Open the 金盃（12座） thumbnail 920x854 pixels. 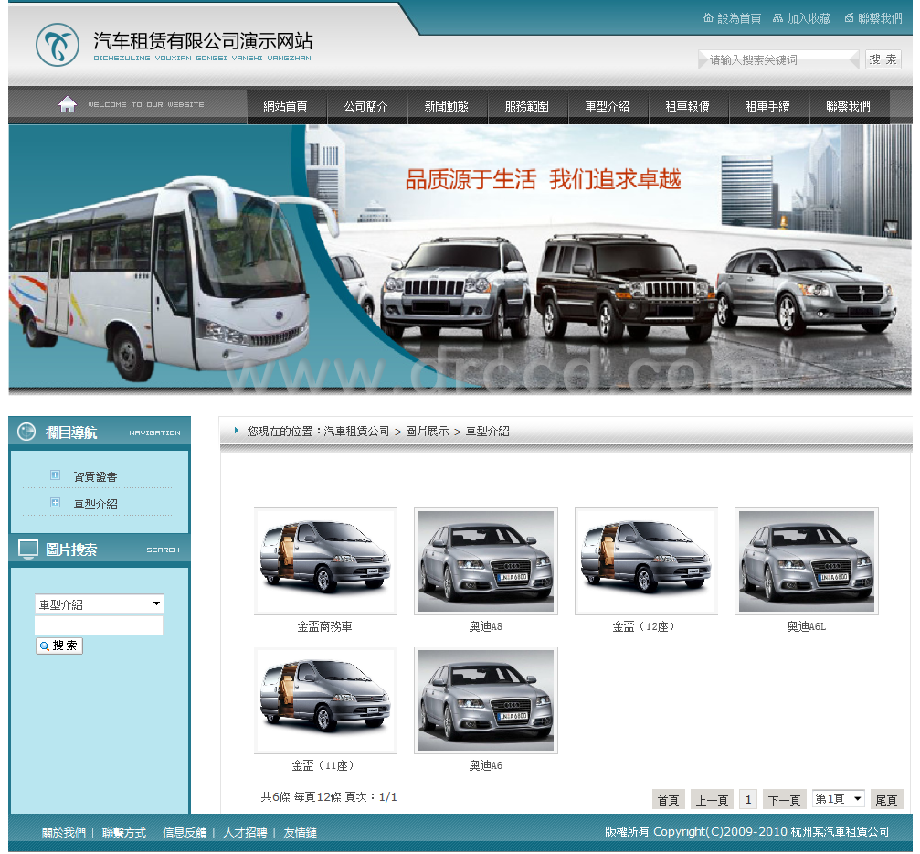coord(647,560)
